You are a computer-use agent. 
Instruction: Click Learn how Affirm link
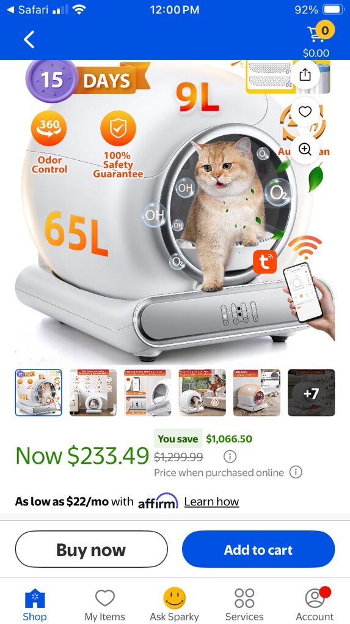pyautogui.click(x=211, y=502)
